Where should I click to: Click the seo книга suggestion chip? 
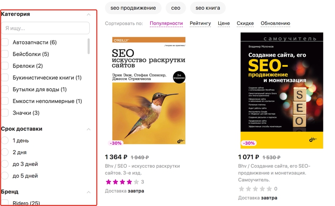208,8
